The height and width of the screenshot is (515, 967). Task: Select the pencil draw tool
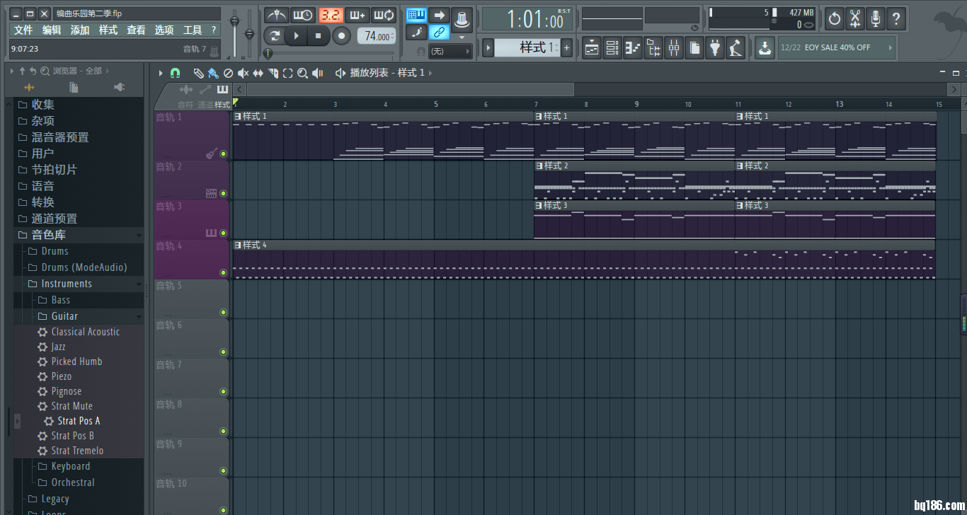point(199,73)
